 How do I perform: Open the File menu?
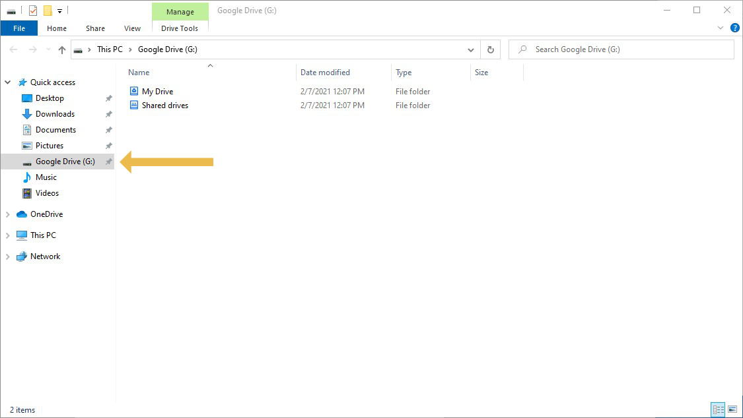click(x=19, y=28)
